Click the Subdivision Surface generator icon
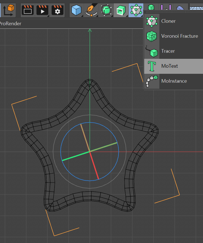This screenshot has height=243, width=203. pyautogui.click(x=106, y=10)
